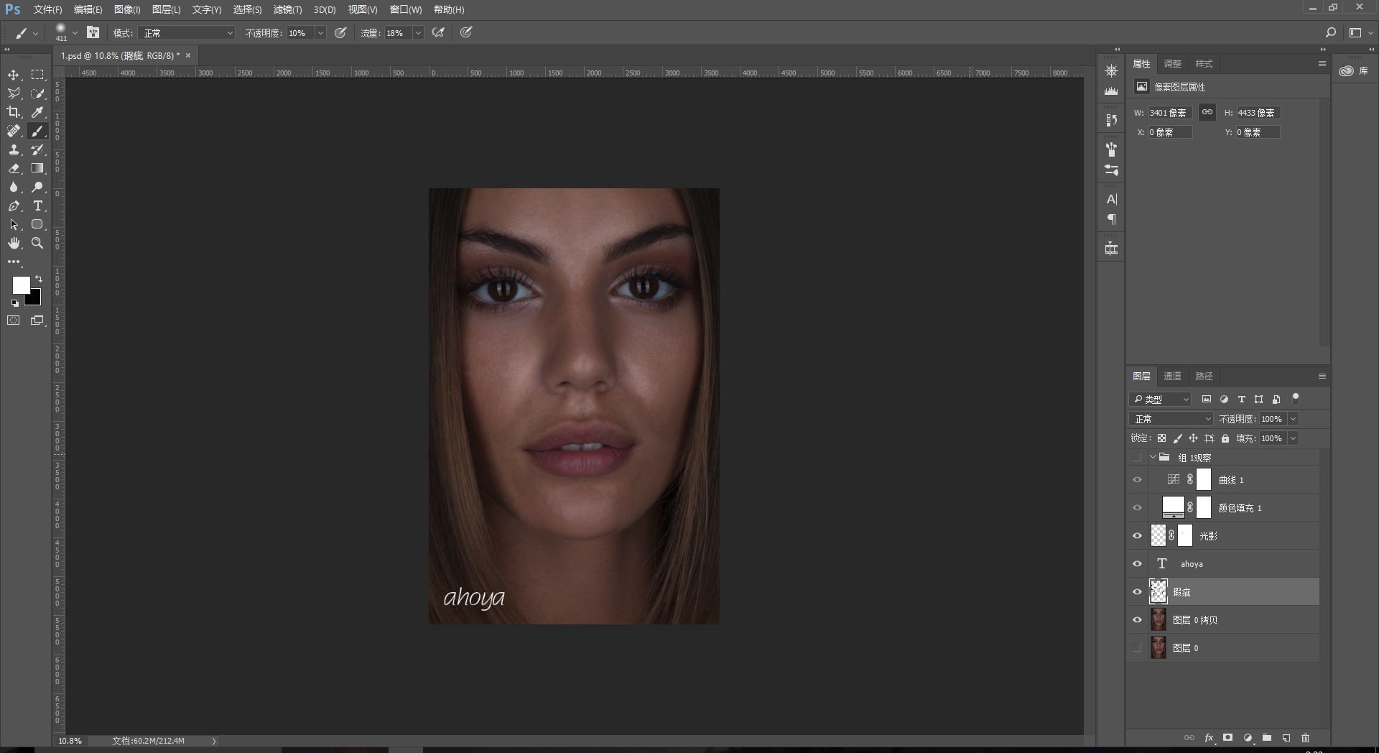Select the Path Selection tool

[x=14, y=224]
